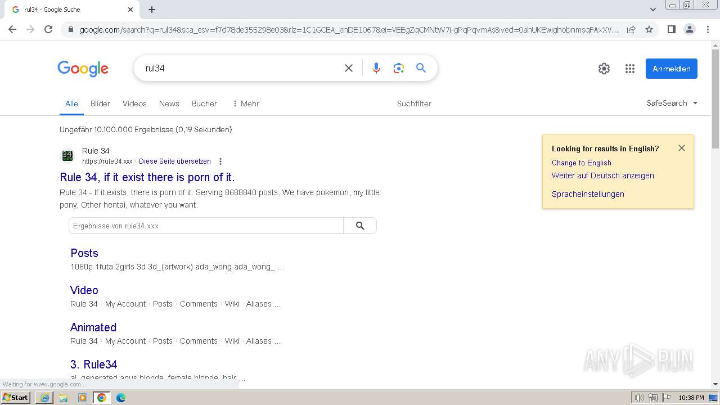
Task: Open options for Rule 34 result
Action: pyautogui.click(x=220, y=161)
